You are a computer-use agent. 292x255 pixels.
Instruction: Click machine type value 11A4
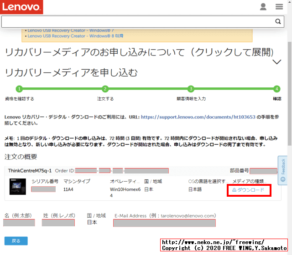pos(68,189)
